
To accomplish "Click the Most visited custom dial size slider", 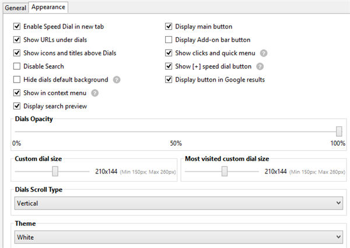I will (225, 171).
